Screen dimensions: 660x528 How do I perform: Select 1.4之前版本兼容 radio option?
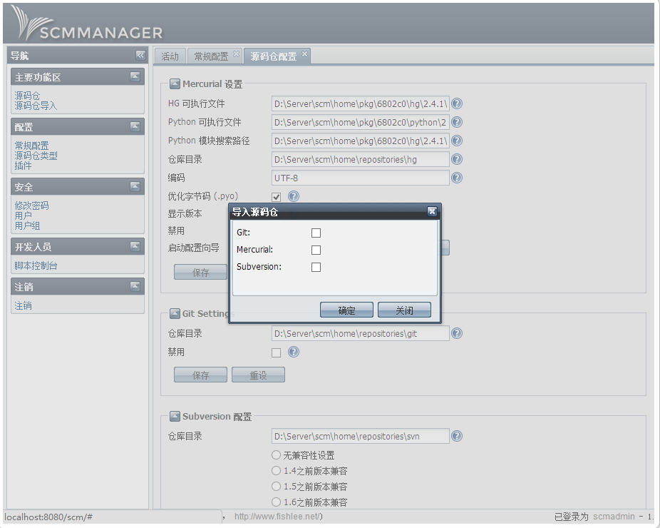tap(276, 471)
